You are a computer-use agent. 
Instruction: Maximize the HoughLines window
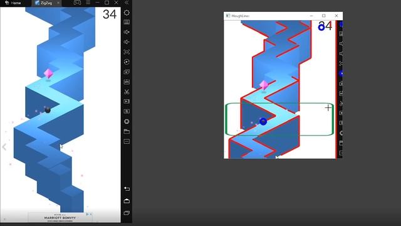[324, 16]
